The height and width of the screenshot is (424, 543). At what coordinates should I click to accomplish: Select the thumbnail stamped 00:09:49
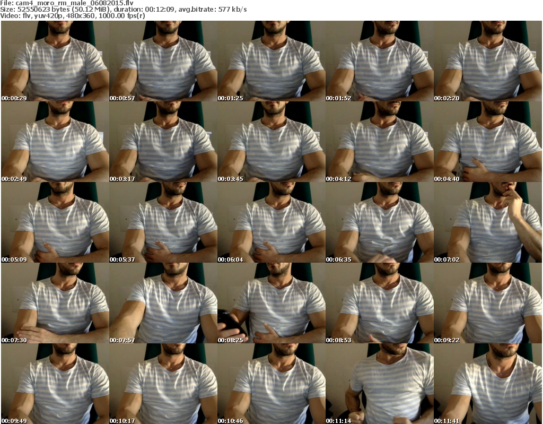(55, 384)
